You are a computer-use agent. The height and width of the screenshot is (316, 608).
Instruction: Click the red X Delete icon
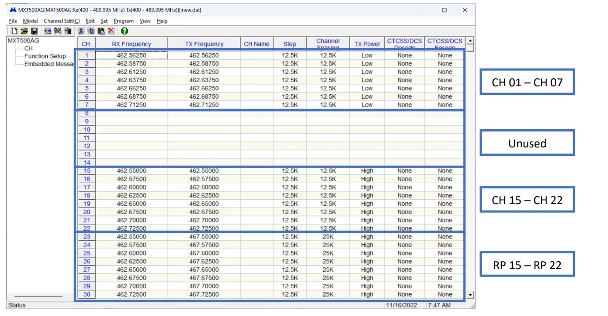(x=111, y=31)
